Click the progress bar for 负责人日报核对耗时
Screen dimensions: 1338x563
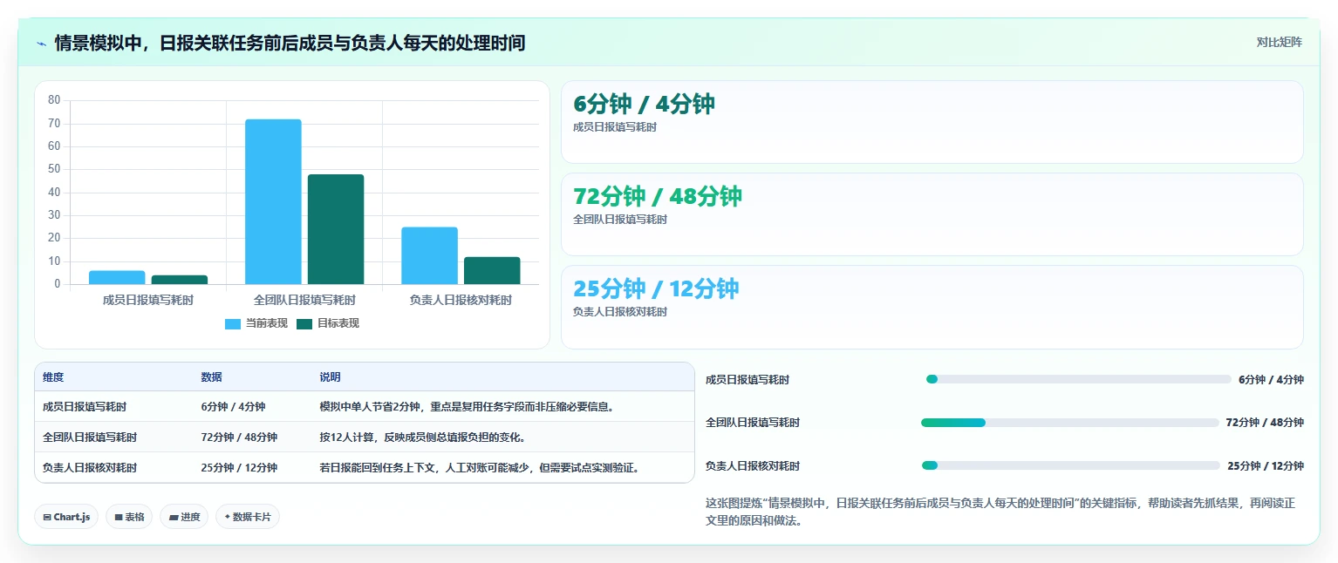1071,465
